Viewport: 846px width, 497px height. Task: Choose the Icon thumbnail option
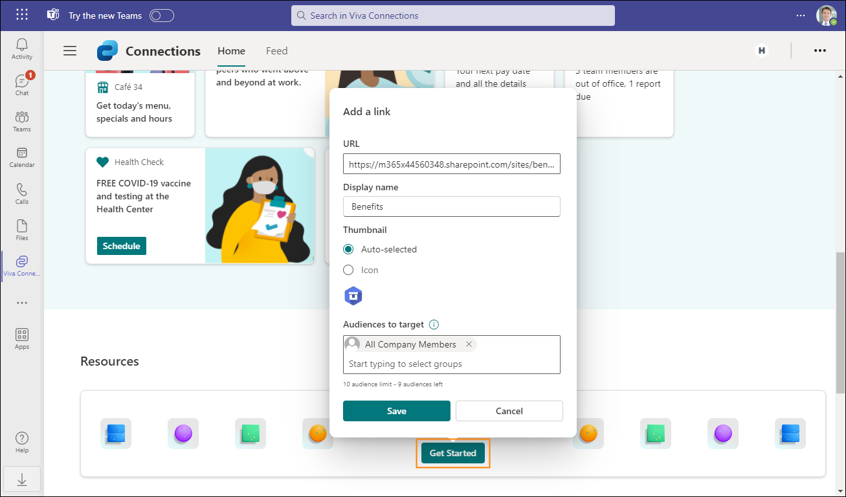348,270
